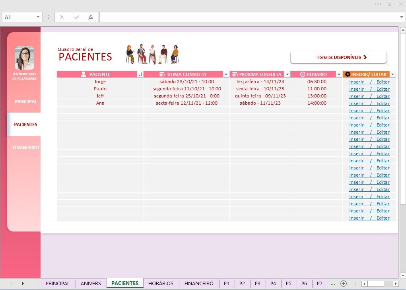Click the person icon in PACIENTE header
This screenshot has width=406, height=290.
tap(84, 74)
